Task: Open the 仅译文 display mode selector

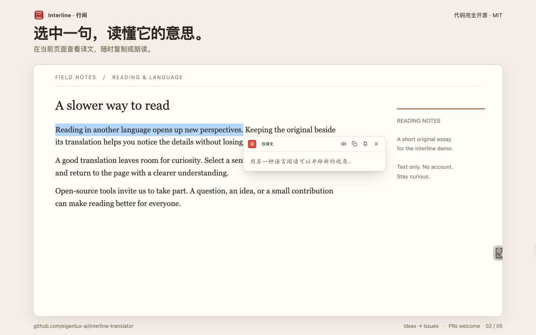Action: tap(267, 144)
